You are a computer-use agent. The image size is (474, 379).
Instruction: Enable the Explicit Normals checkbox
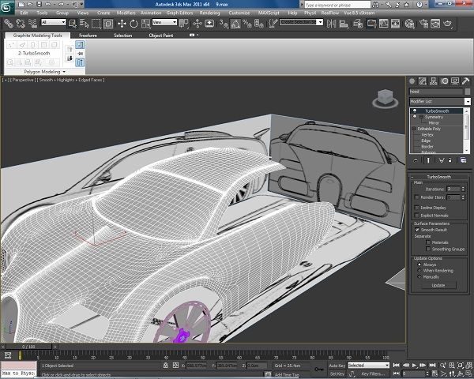coord(417,216)
